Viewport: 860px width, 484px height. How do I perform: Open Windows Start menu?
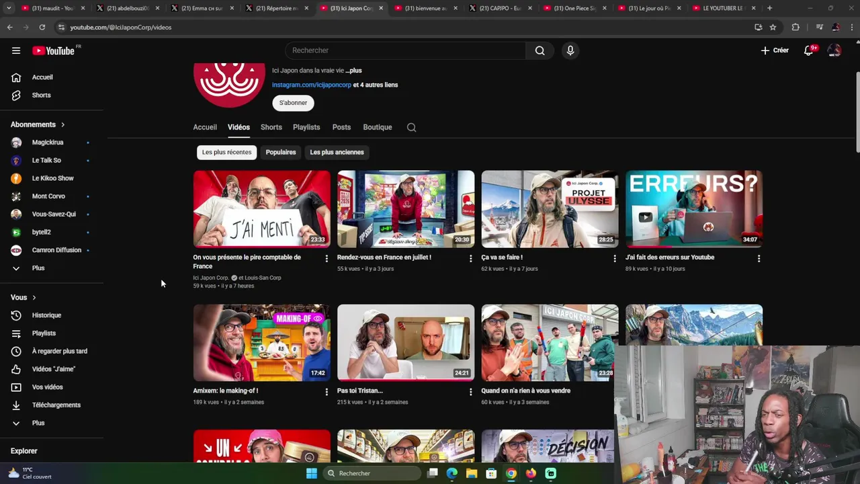coord(311,473)
